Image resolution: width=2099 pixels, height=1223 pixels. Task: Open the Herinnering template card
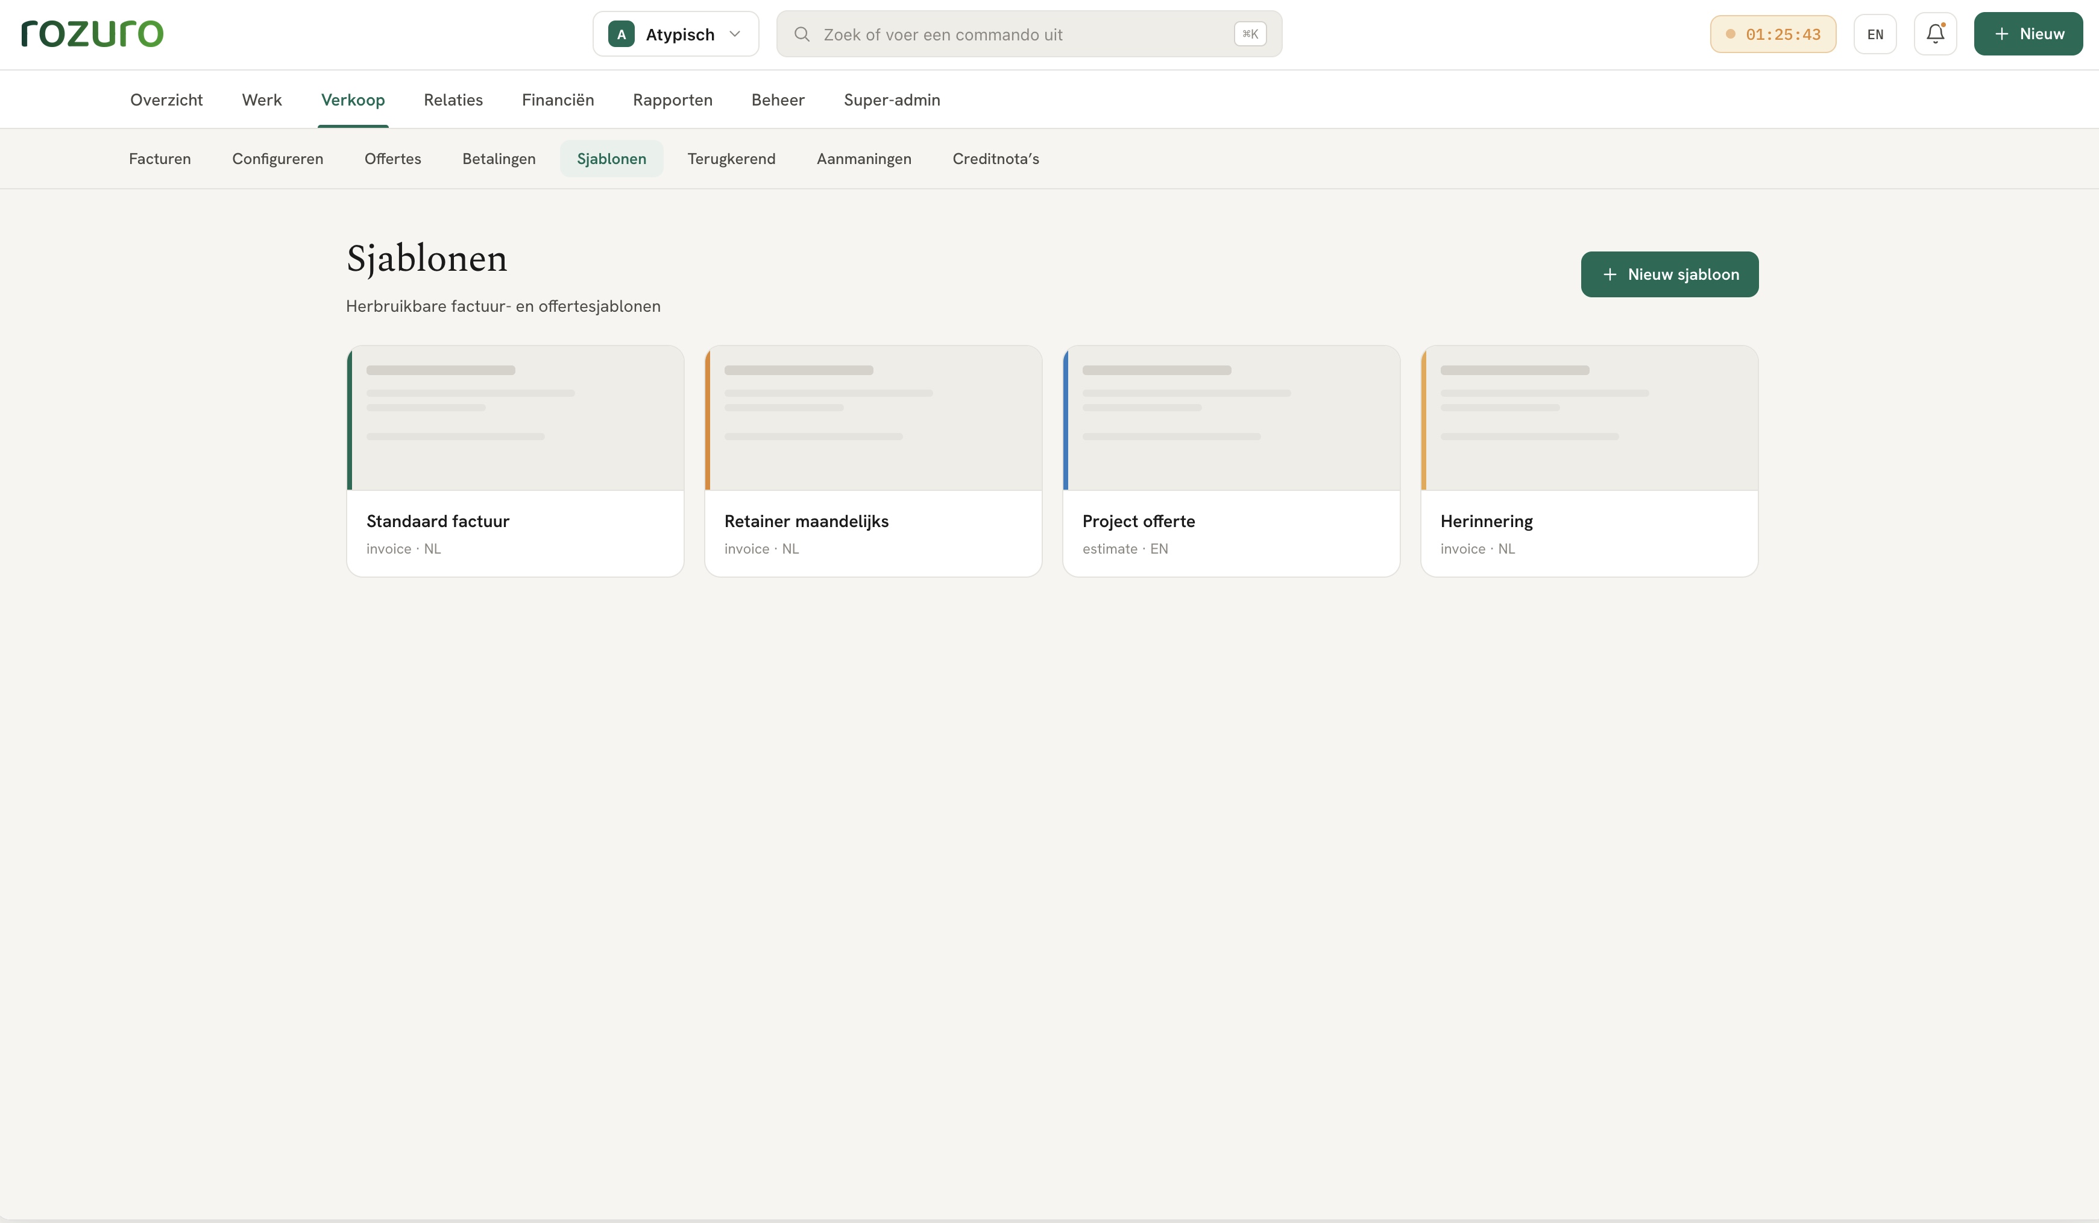(x=1589, y=461)
